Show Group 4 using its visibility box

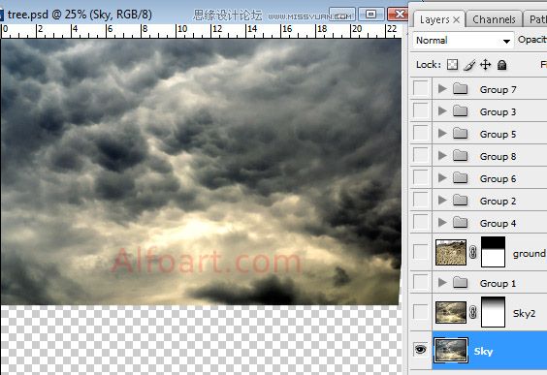coord(420,222)
